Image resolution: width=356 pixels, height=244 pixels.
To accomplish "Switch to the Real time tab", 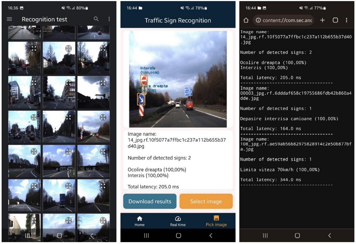I will pos(178,221).
